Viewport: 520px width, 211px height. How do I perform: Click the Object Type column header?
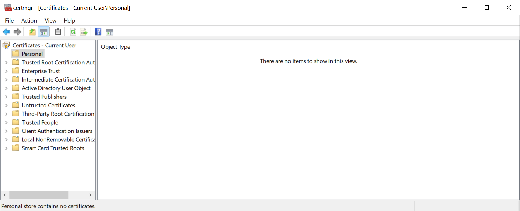[116, 47]
